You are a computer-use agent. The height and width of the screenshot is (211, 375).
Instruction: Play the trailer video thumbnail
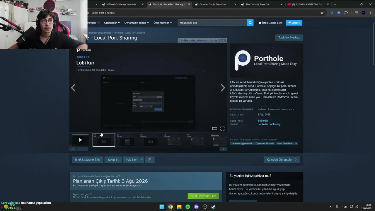(80, 140)
